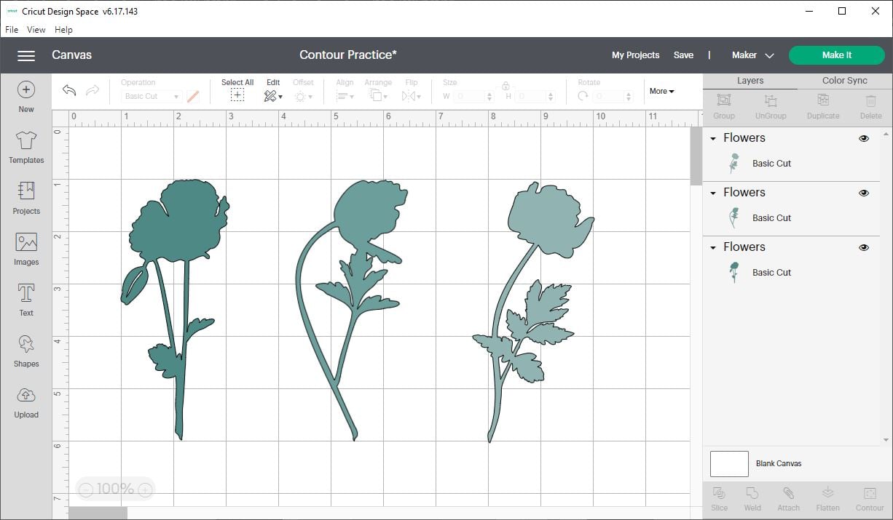The height and width of the screenshot is (520, 893).
Task: Click the Select All icon
Action: (237, 95)
